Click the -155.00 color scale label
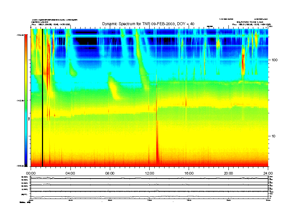The image size is (289, 223). (x=20, y=166)
